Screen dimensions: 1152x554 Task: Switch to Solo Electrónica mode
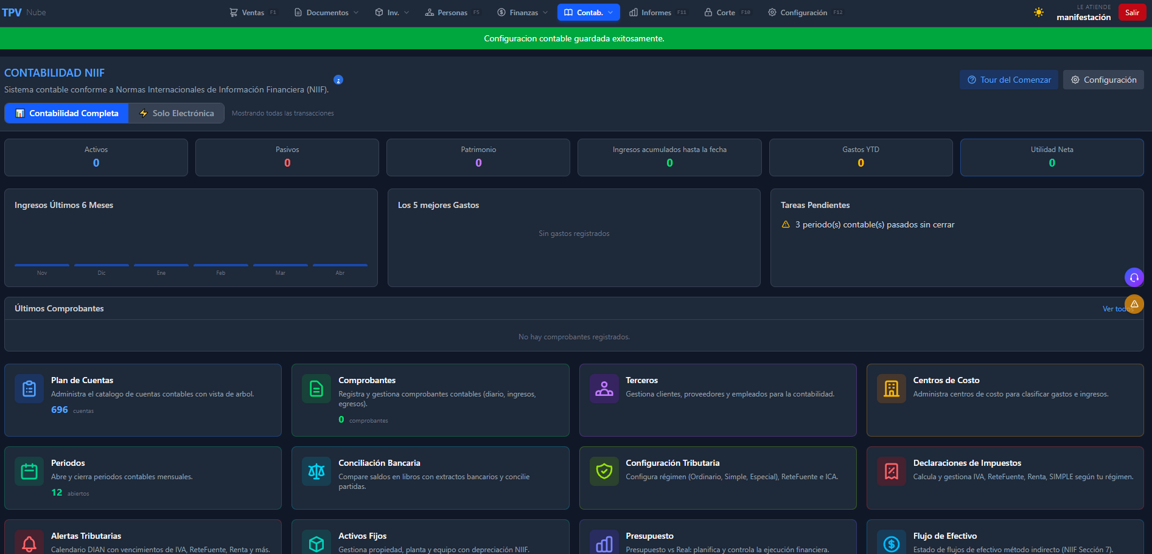pyautogui.click(x=176, y=113)
